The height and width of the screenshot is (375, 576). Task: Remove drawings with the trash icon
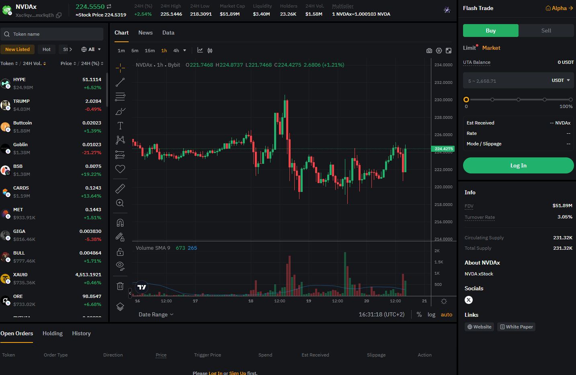120,286
